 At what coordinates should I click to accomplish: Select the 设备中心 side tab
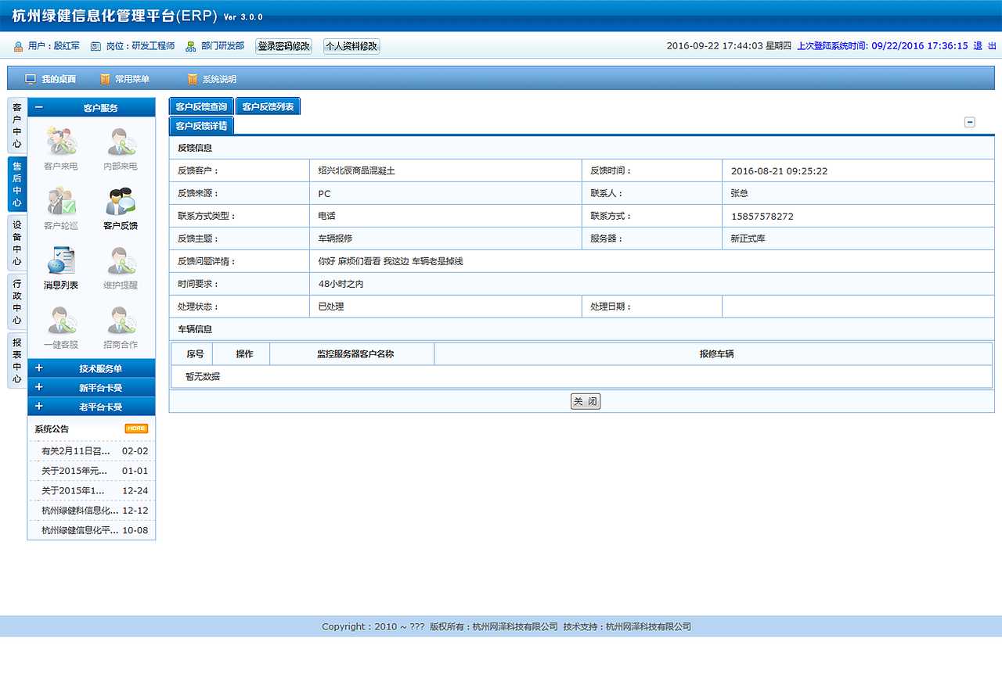pyautogui.click(x=17, y=243)
